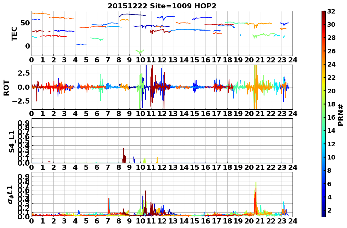The image size is (347, 228).
Task: Click the '20' tick on the colorbar
Action: pos(332,91)
